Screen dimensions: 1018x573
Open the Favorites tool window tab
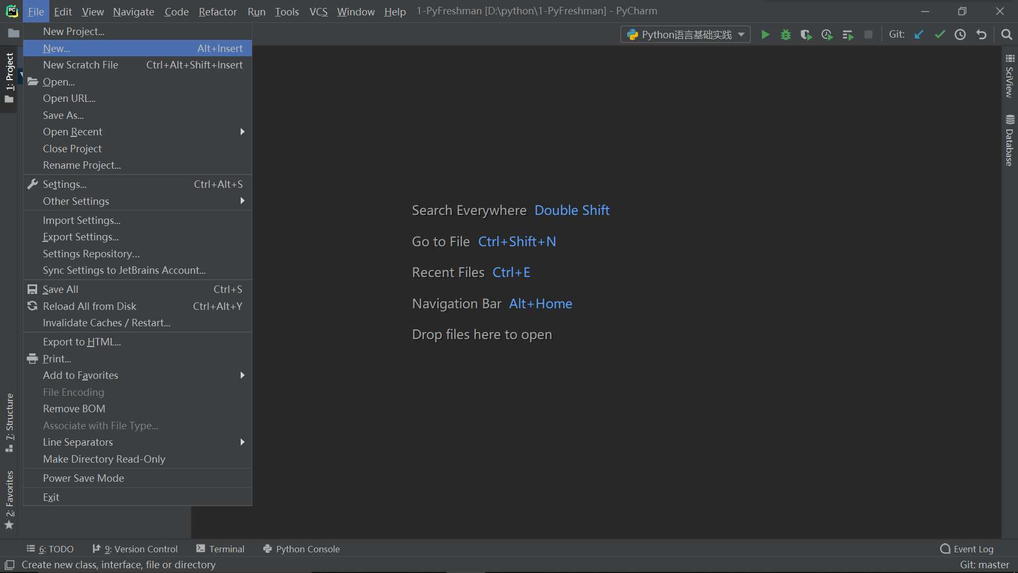coord(9,499)
